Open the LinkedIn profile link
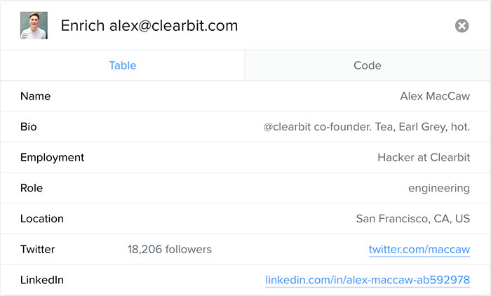 tap(368, 280)
